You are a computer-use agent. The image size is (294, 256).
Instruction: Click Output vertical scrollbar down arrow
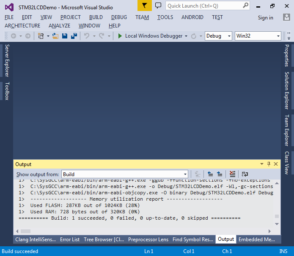click(x=277, y=224)
